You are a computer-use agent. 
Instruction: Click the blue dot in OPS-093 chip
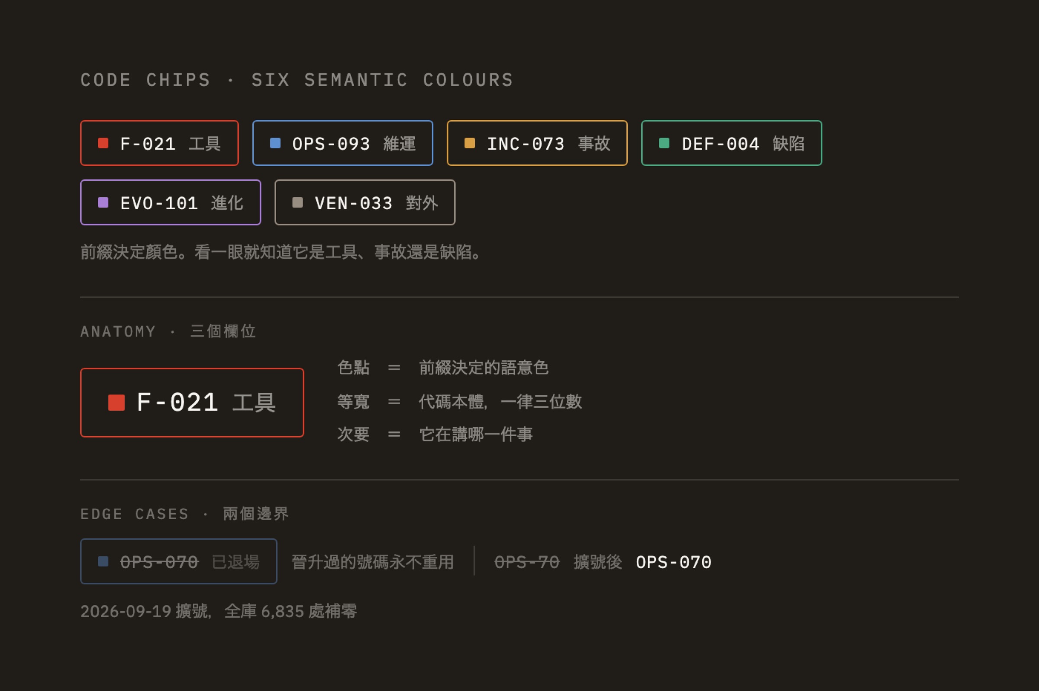275,143
